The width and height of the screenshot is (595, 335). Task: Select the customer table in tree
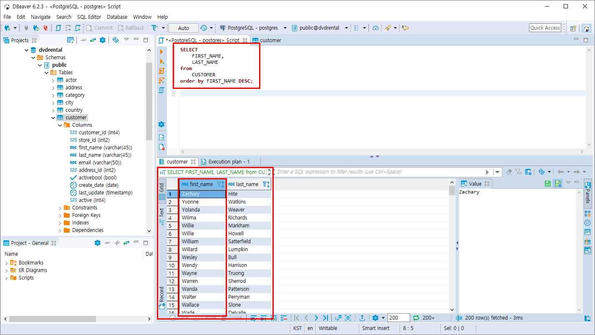pos(76,118)
